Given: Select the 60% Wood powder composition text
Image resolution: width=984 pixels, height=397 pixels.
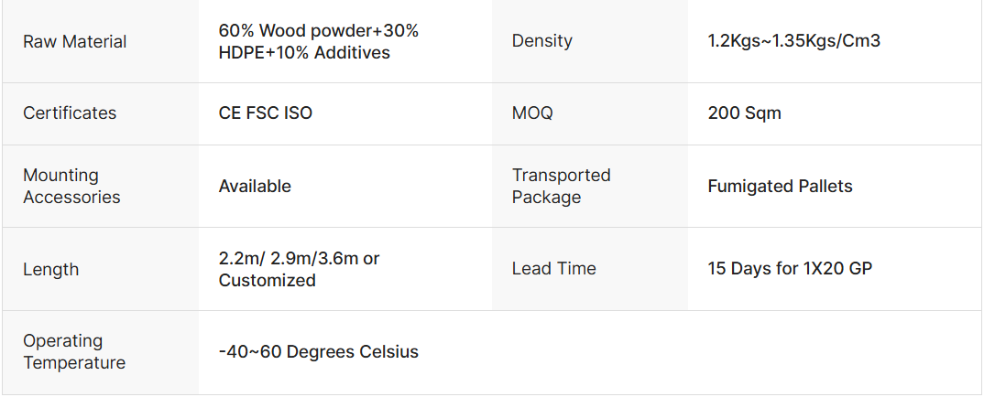Looking at the screenshot, I should (318, 31).
